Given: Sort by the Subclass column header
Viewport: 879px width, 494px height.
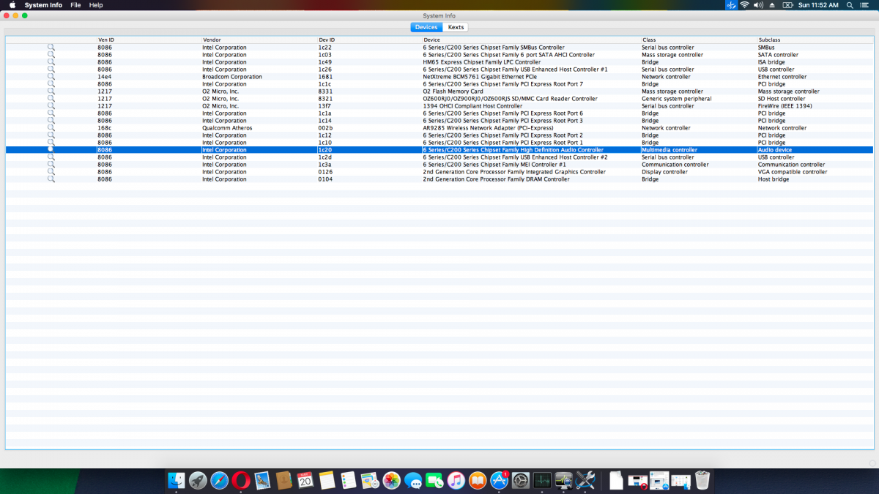Looking at the screenshot, I should (770, 40).
